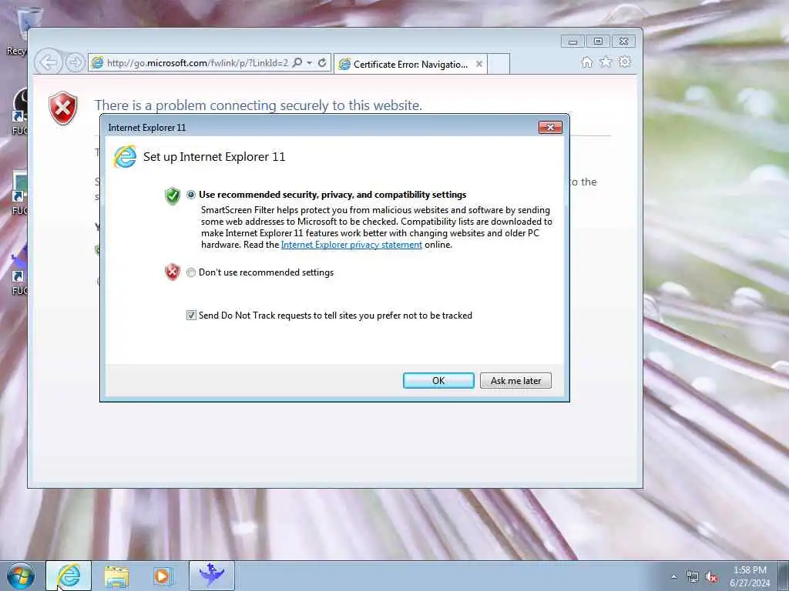This screenshot has height=591, width=789.
Task: Open the address bar dropdown arrow
Action: coord(310,63)
